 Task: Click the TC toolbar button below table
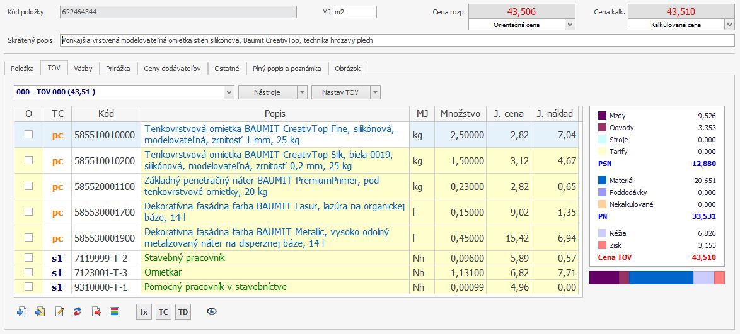coord(163,311)
